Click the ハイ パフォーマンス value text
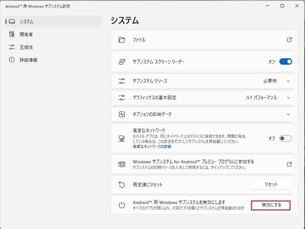The height and width of the screenshot is (229, 305). pos(261,98)
